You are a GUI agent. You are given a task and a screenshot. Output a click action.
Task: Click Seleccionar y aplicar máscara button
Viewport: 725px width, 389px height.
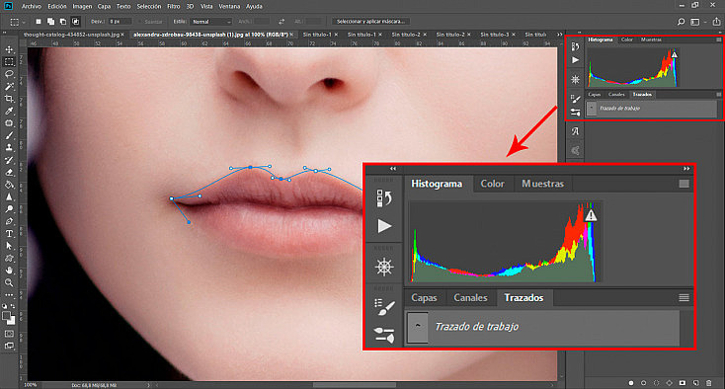pos(370,22)
